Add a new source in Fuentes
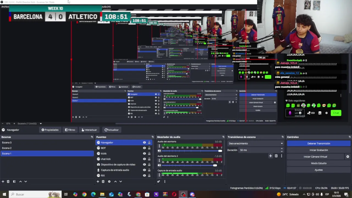This screenshot has width=352, height=198. (98, 182)
